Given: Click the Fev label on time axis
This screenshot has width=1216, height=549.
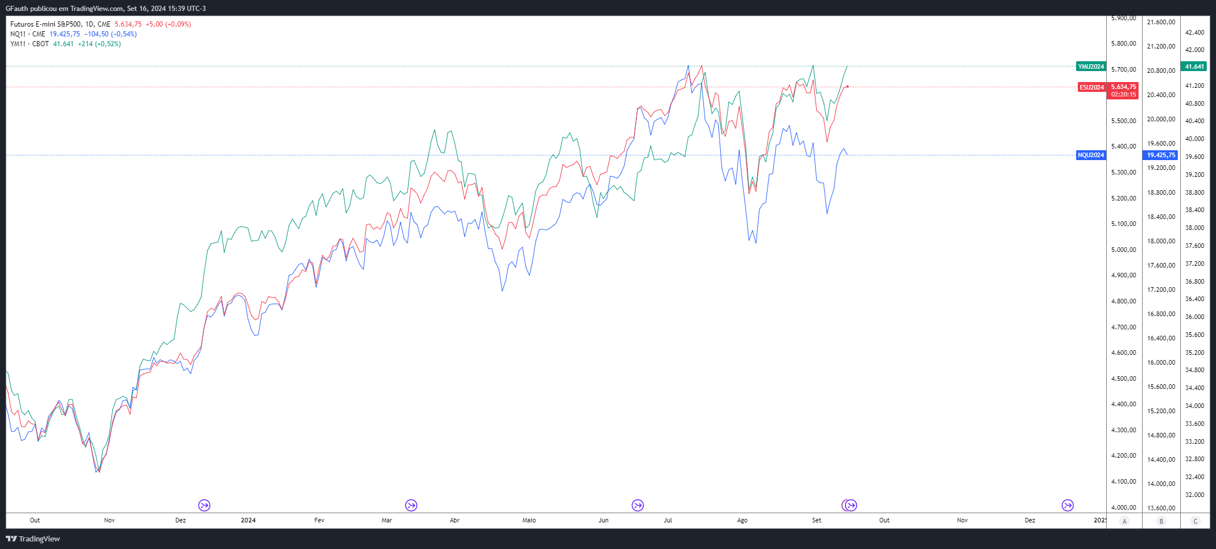Looking at the screenshot, I should click(319, 520).
